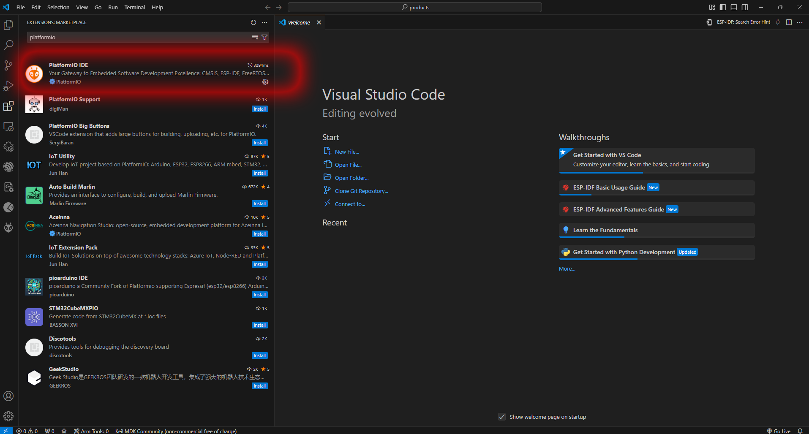Go forward with the navigation arrow

(279, 7)
